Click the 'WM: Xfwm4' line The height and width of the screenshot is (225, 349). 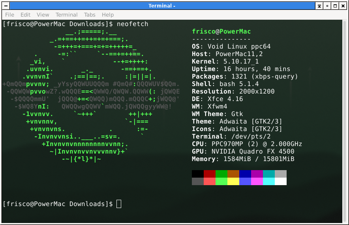[x=210, y=106]
